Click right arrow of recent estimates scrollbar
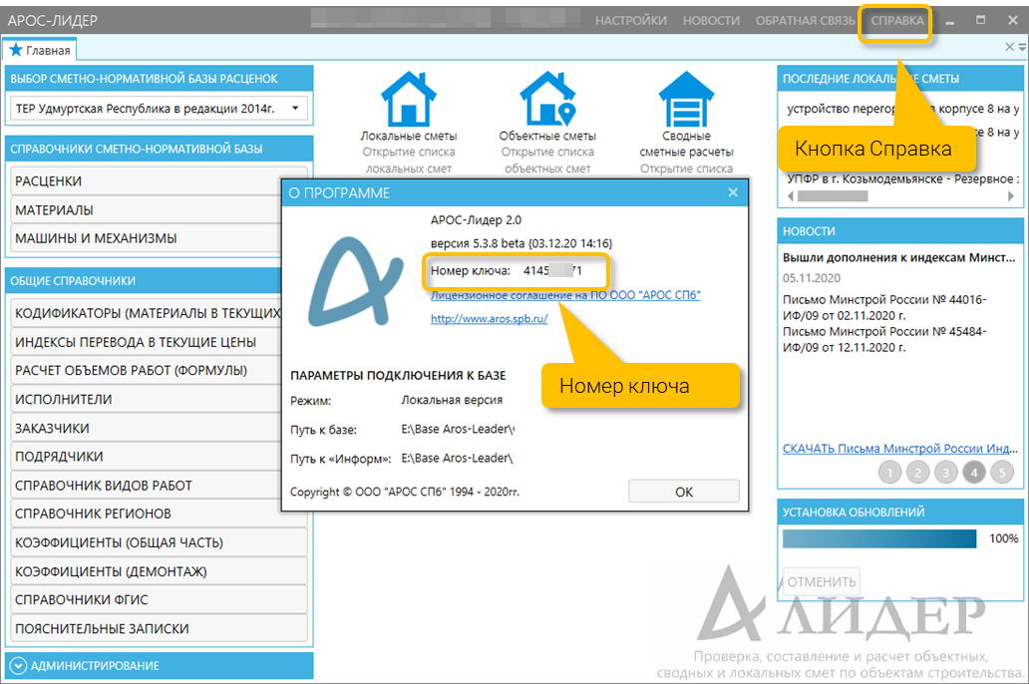This screenshot has width=1029, height=684. click(1011, 195)
